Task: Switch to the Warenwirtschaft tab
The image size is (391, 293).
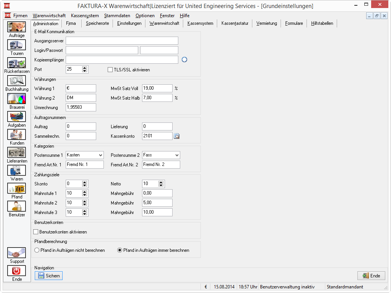Action: [164, 23]
